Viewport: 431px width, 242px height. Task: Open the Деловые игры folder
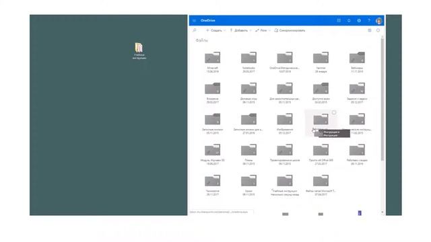pos(248,88)
